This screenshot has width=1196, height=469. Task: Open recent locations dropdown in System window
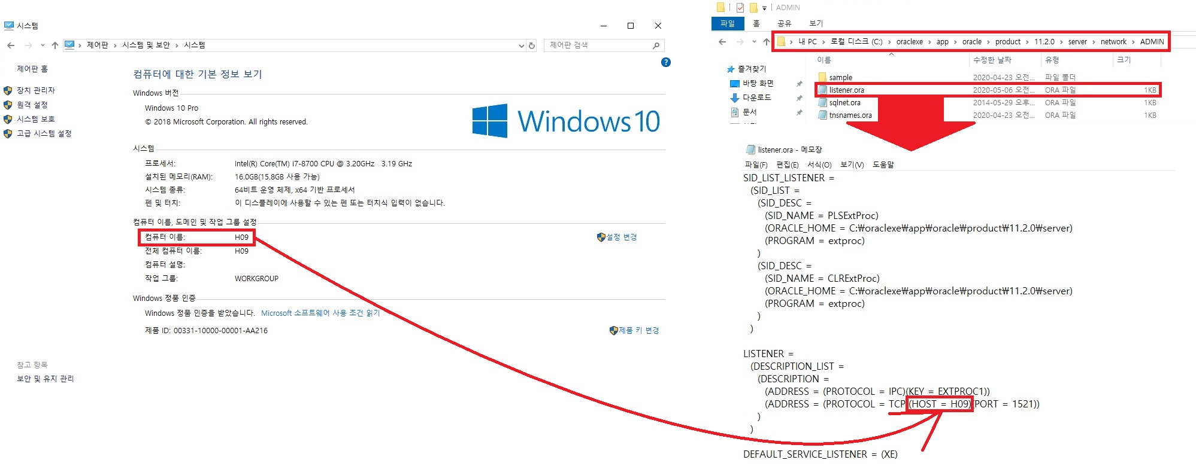(x=43, y=45)
